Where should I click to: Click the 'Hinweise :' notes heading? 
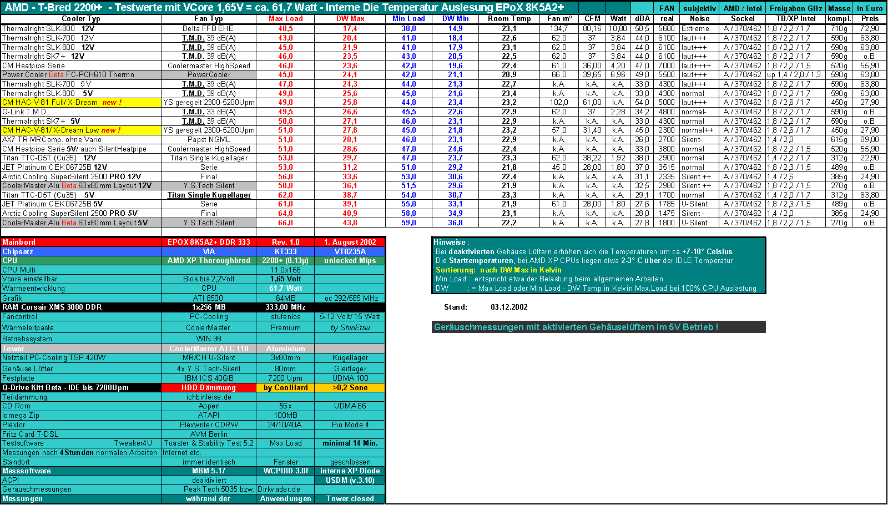pyautogui.click(x=451, y=243)
